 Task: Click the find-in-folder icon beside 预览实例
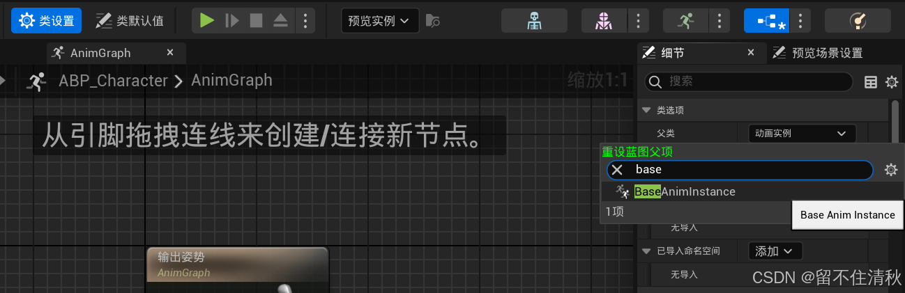point(432,21)
